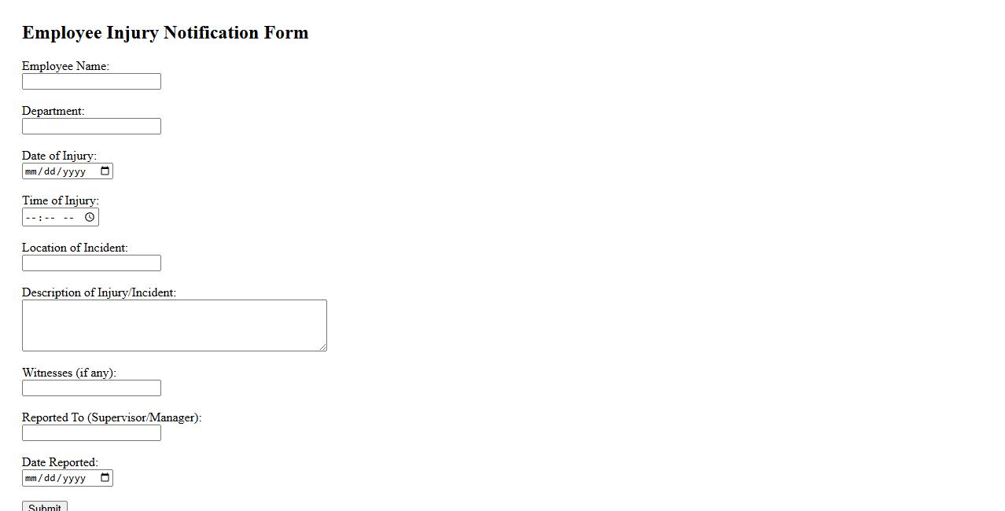
Task: Select the Location of Incident input
Action: click(91, 263)
